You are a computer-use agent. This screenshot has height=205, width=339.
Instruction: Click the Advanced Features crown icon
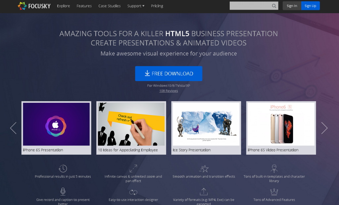(x=274, y=191)
